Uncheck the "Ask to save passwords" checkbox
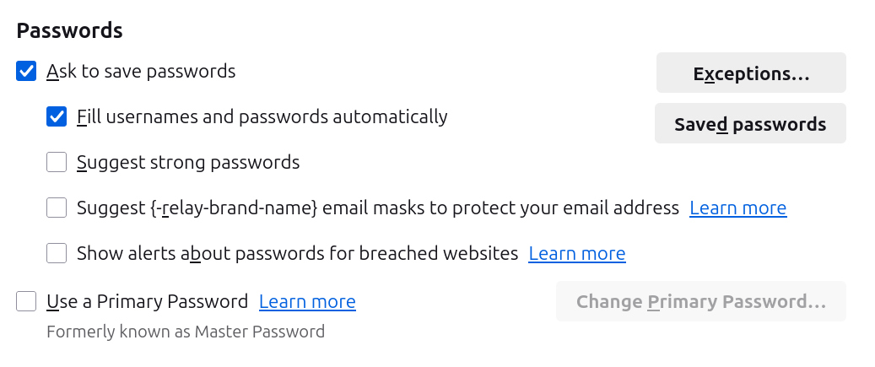The width and height of the screenshot is (875, 367). [26, 71]
